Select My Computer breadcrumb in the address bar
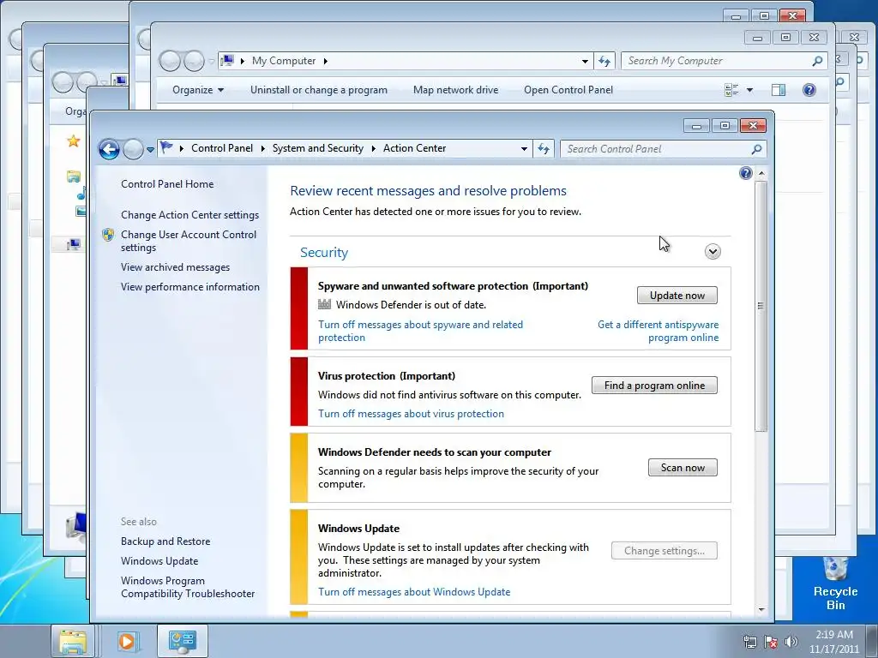 (x=283, y=61)
